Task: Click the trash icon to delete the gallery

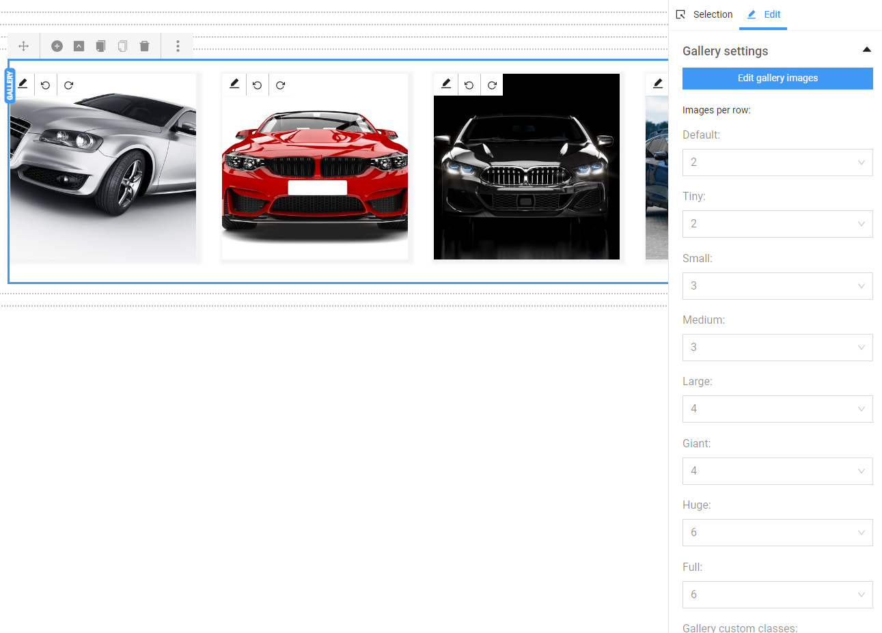Action: click(144, 46)
